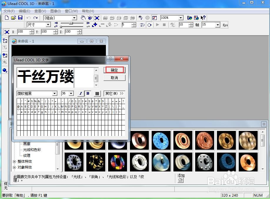
Task: Click the Add to gallery icon
Action: [x=181, y=180]
